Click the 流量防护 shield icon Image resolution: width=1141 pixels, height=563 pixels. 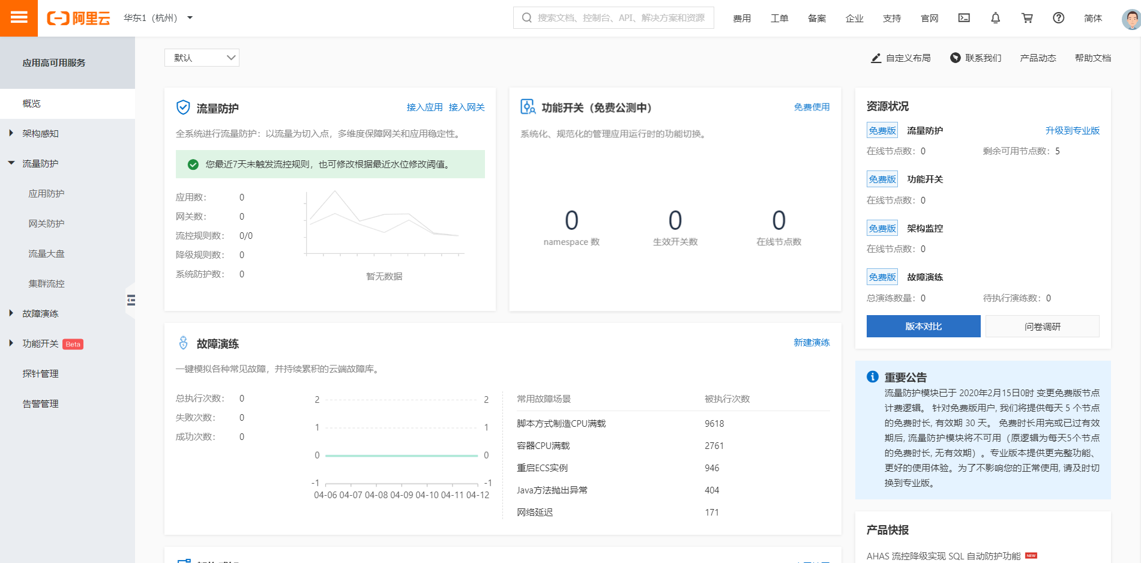(183, 107)
